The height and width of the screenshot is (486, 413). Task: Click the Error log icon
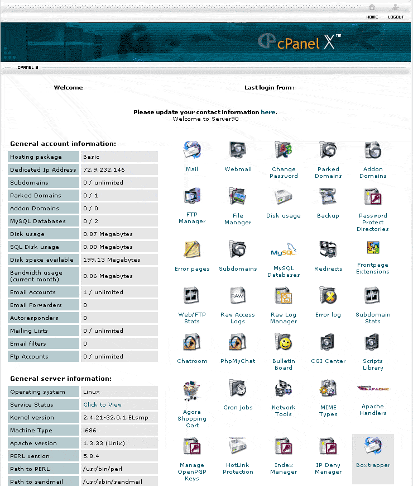click(x=328, y=295)
